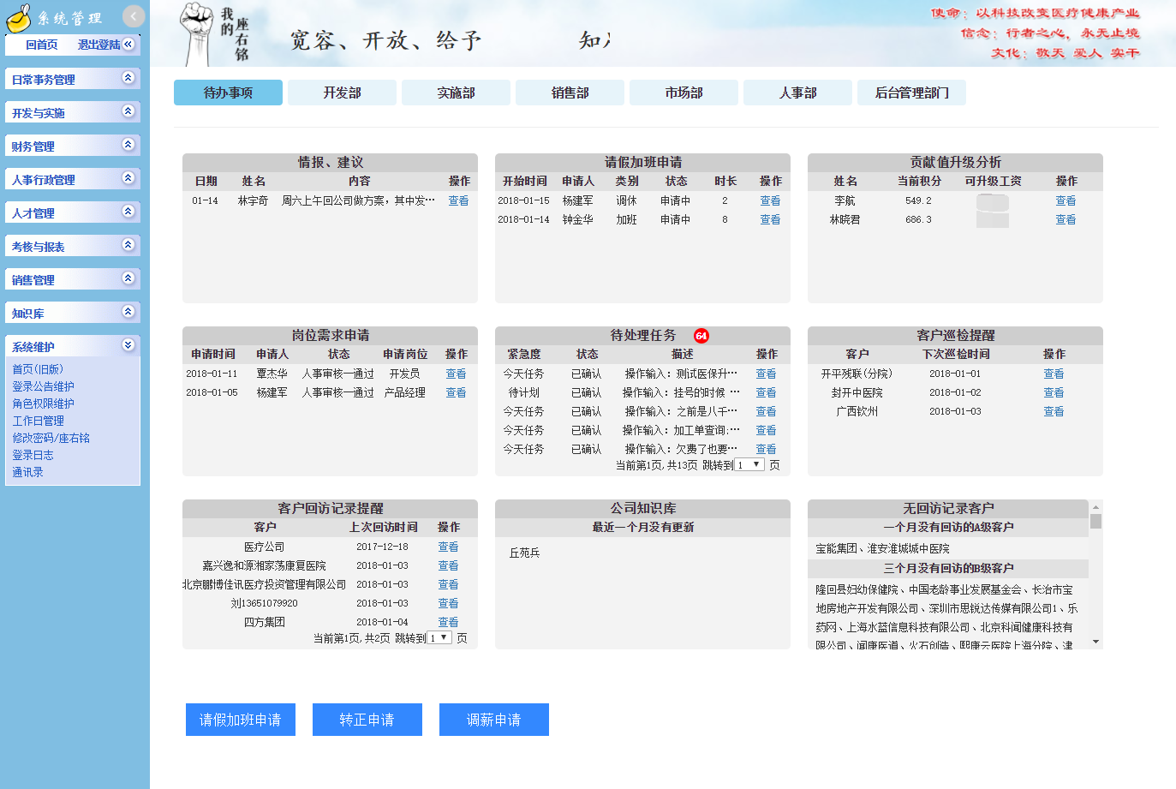Open 首页(旧版) in sidebar
The width and height of the screenshot is (1176, 789).
point(38,369)
